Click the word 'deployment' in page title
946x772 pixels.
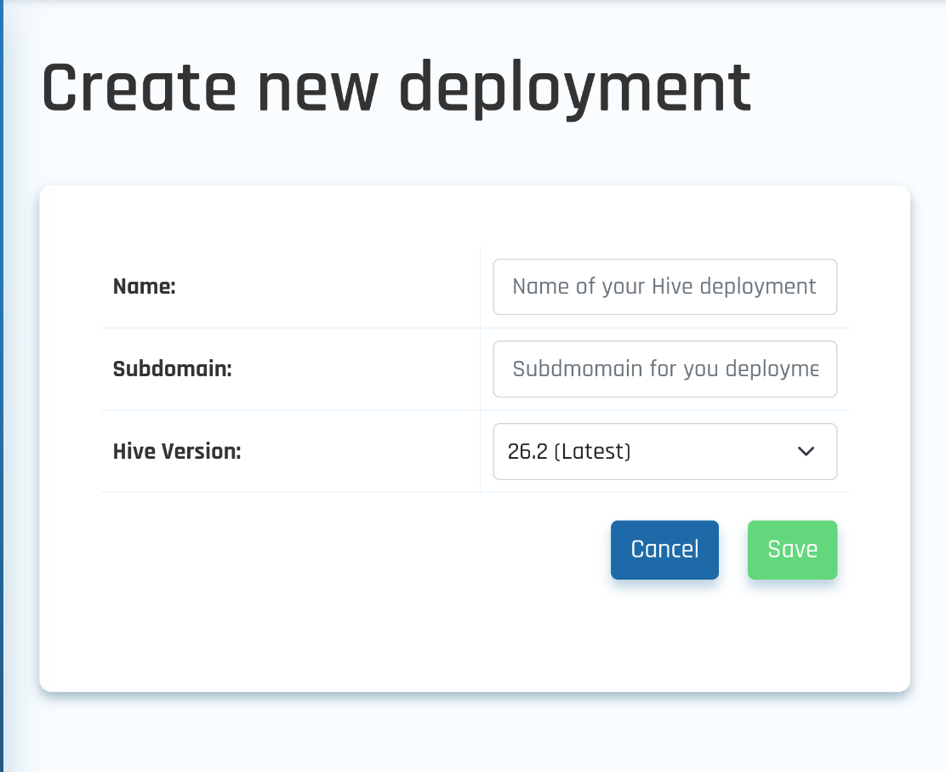(x=575, y=89)
